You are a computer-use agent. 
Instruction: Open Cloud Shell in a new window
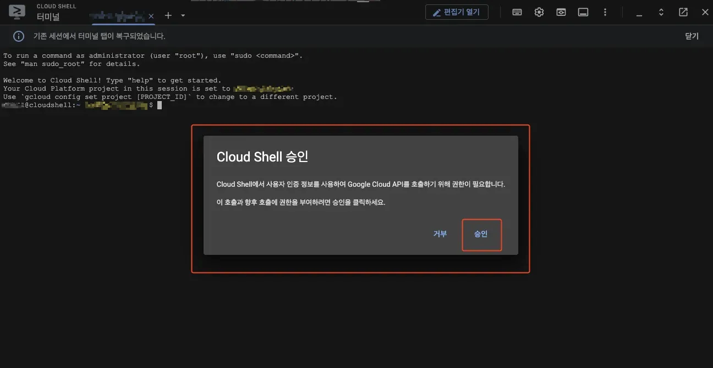tap(683, 12)
